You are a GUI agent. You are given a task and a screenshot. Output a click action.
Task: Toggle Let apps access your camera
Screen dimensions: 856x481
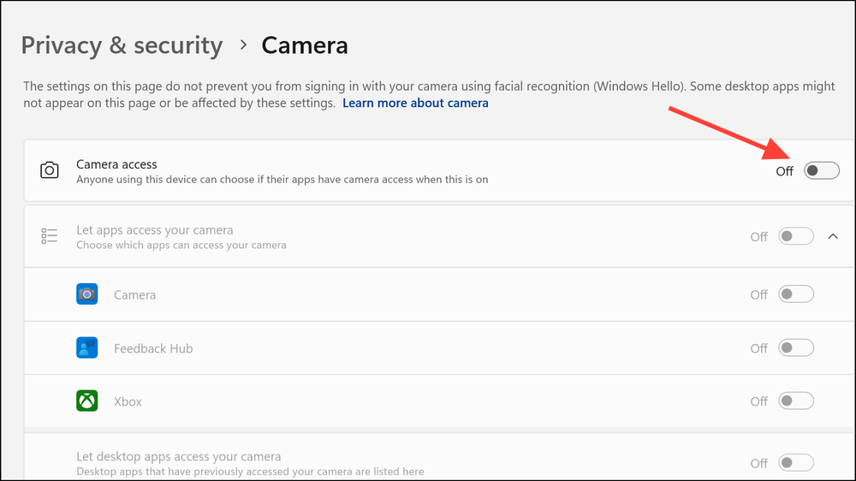pyautogui.click(x=795, y=236)
